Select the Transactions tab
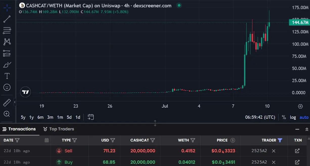The width and height of the screenshot is (310, 166). point(19,129)
